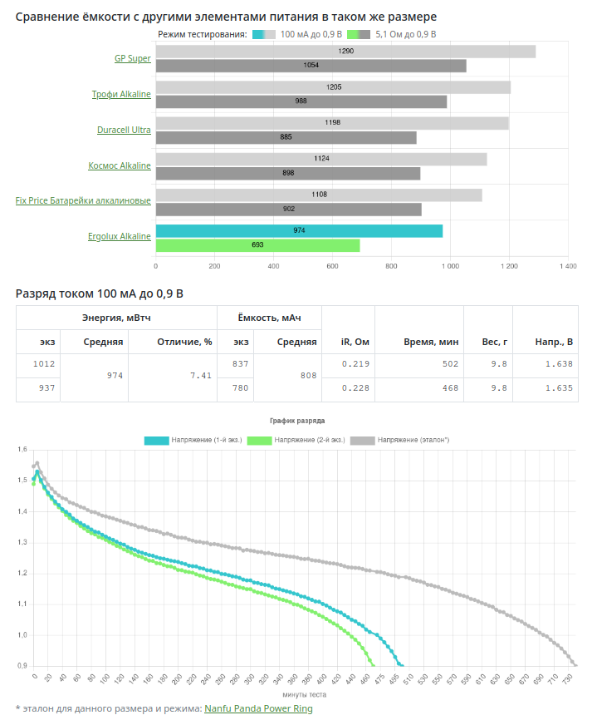Click the teal Ergolux bar showing 974
Viewport: 592px width, 720px height.
coord(299,230)
